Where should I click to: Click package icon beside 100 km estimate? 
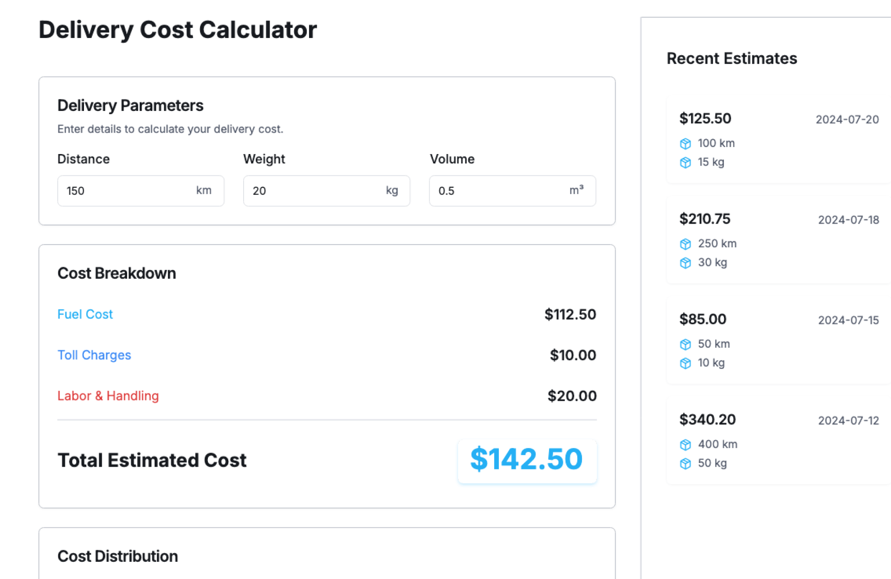[x=685, y=143]
